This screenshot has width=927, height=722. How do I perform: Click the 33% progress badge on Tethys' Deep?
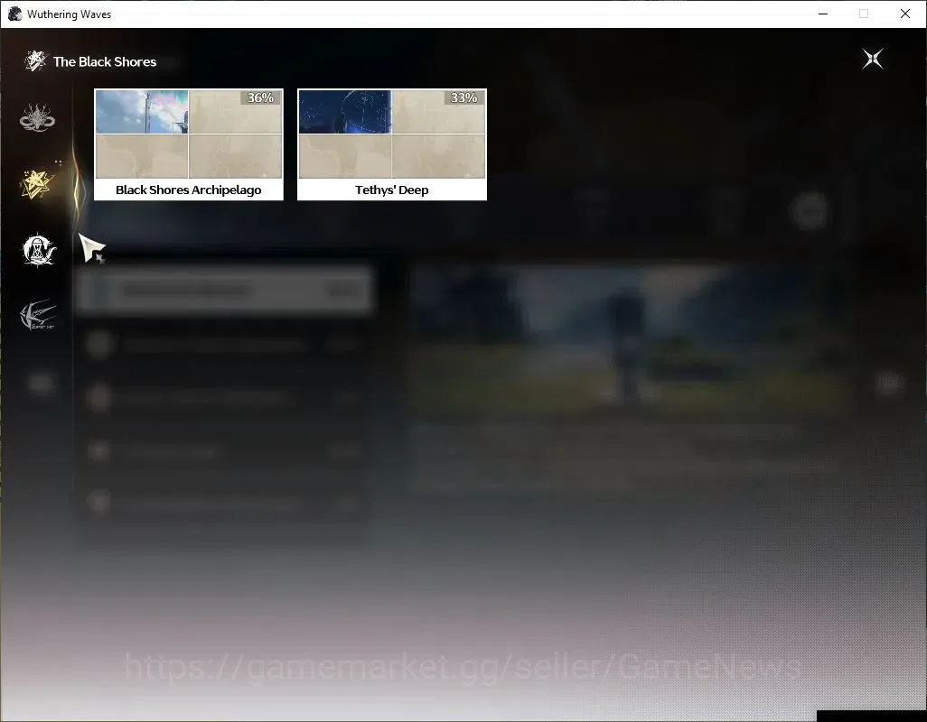(464, 97)
